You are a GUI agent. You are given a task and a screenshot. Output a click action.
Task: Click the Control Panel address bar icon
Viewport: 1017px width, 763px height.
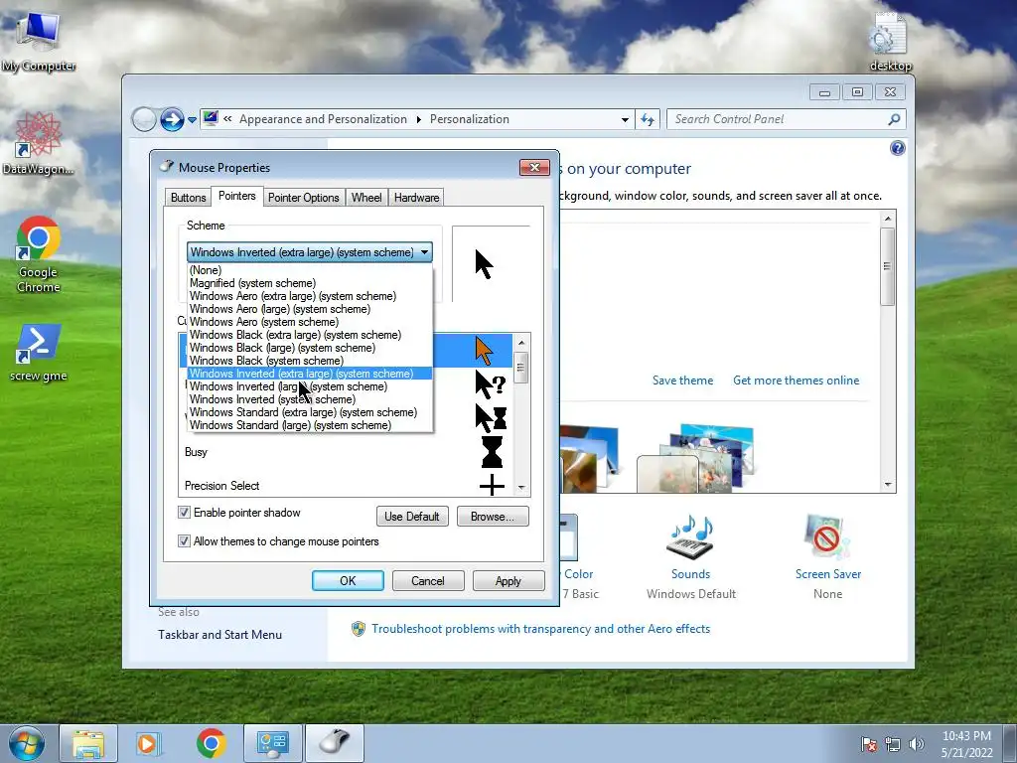[x=211, y=119]
